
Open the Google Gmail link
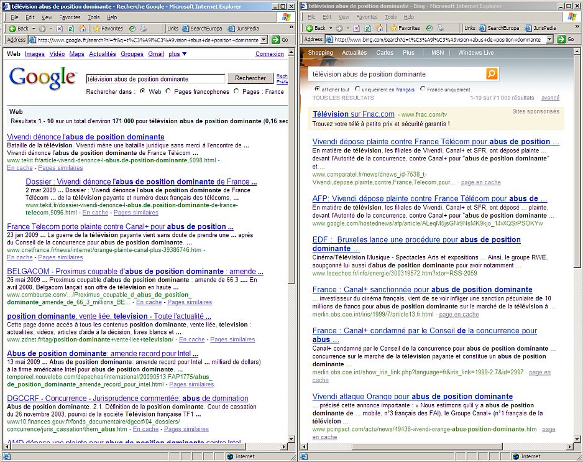(156, 54)
